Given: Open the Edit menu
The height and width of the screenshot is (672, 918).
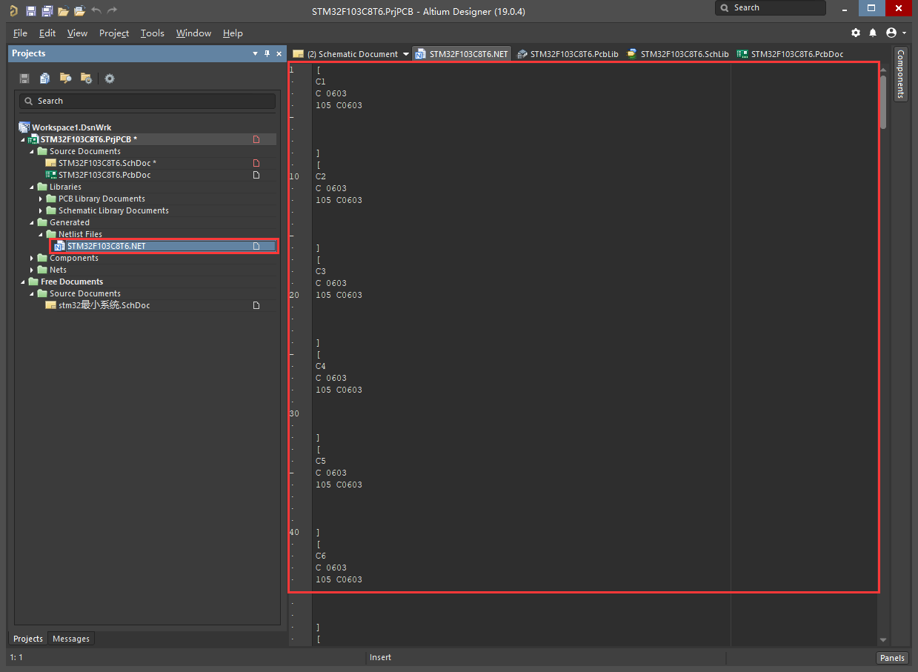Looking at the screenshot, I should click(x=47, y=33).
